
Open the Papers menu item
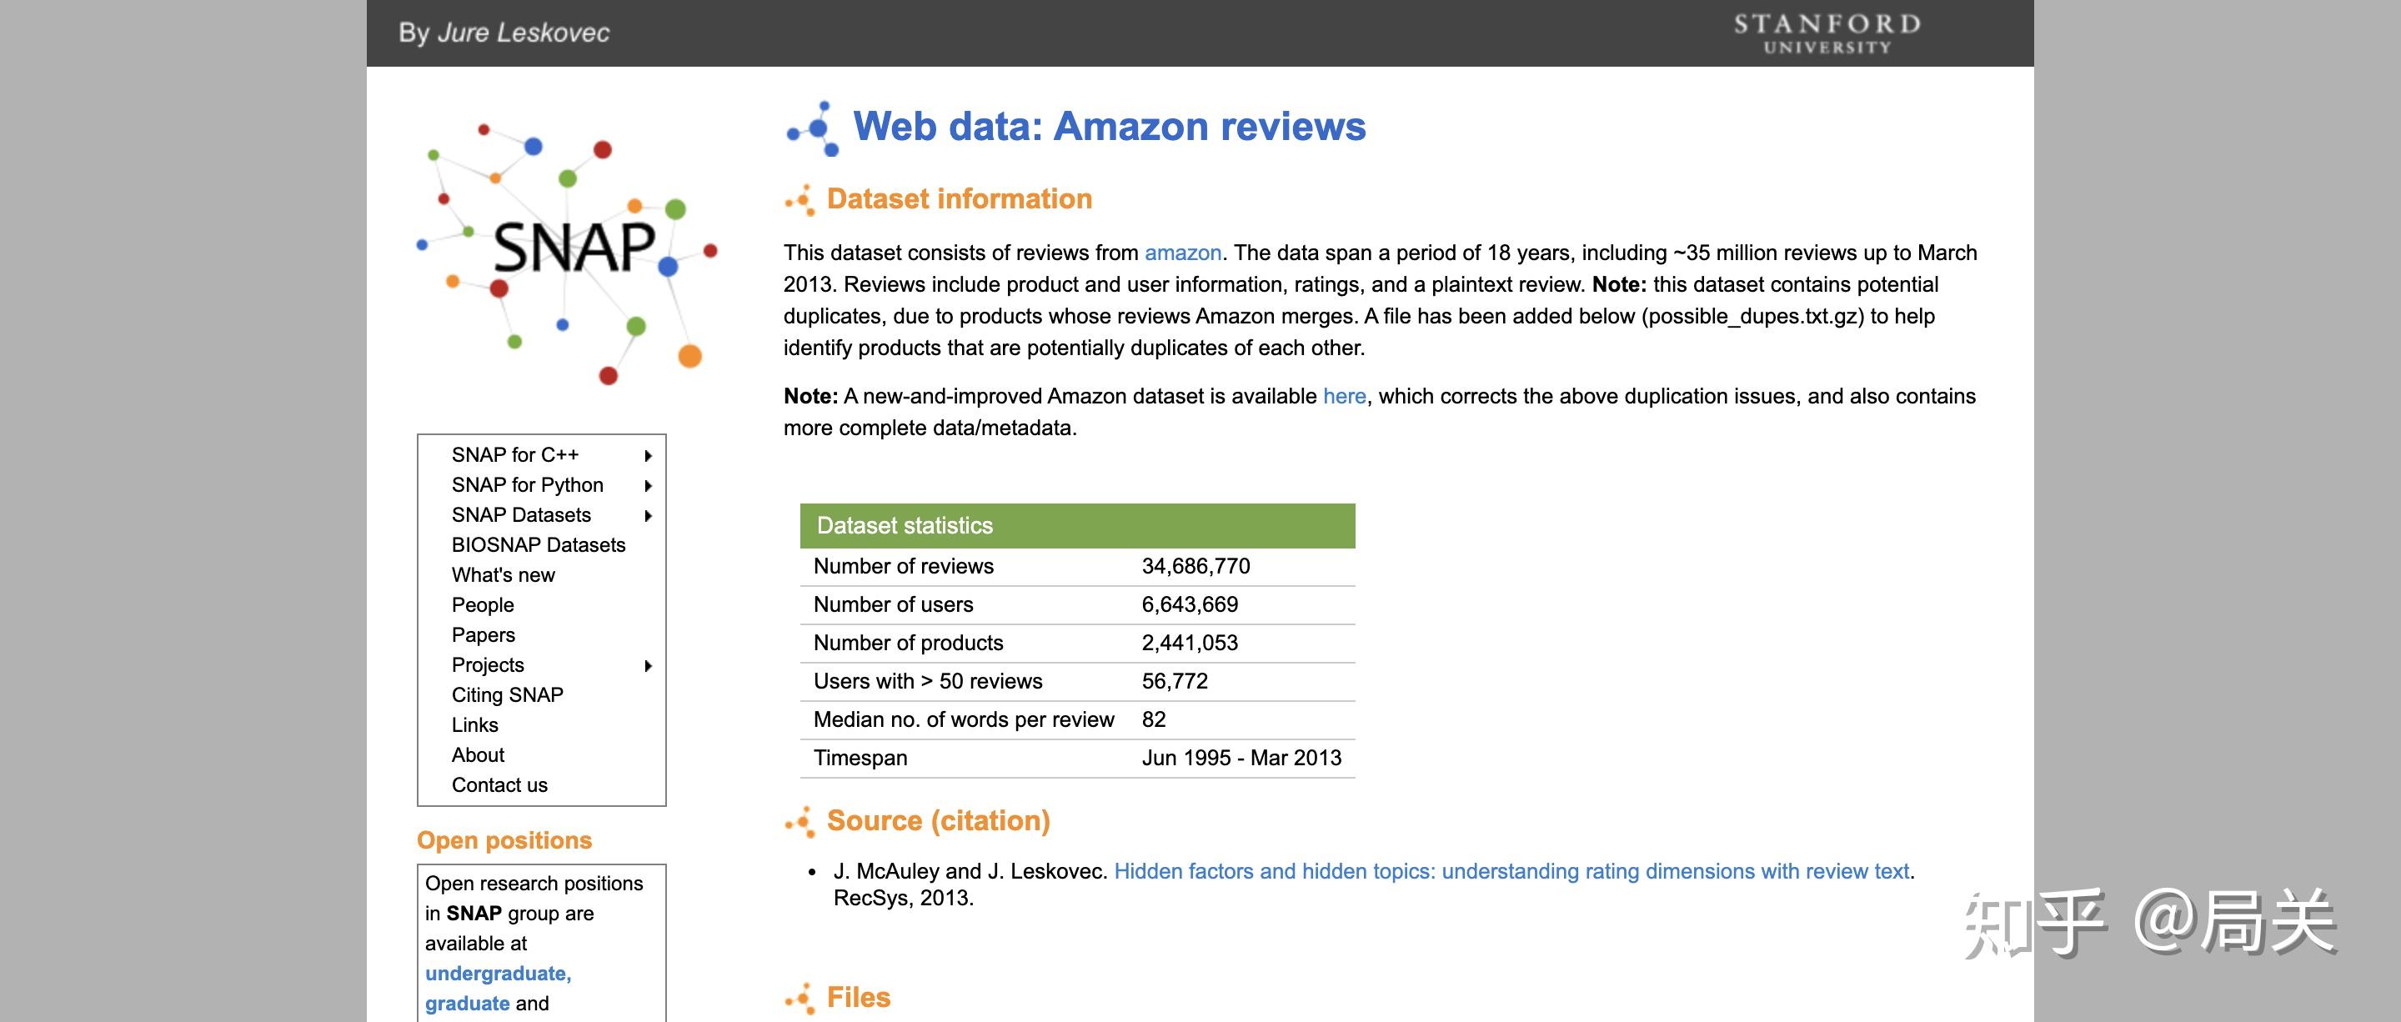(483, 634)
